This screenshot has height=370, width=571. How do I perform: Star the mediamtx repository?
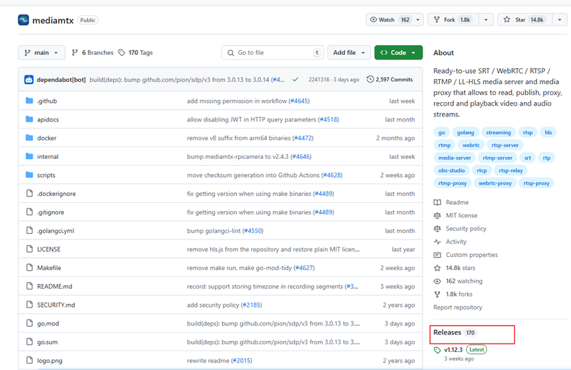525,19
